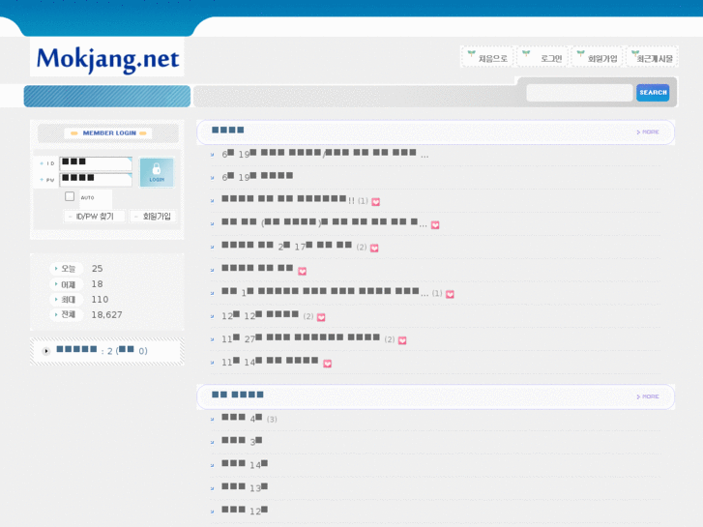703x527 pixels.
Task: Open the 처음으로 home menu item
Action: [487, 57]
